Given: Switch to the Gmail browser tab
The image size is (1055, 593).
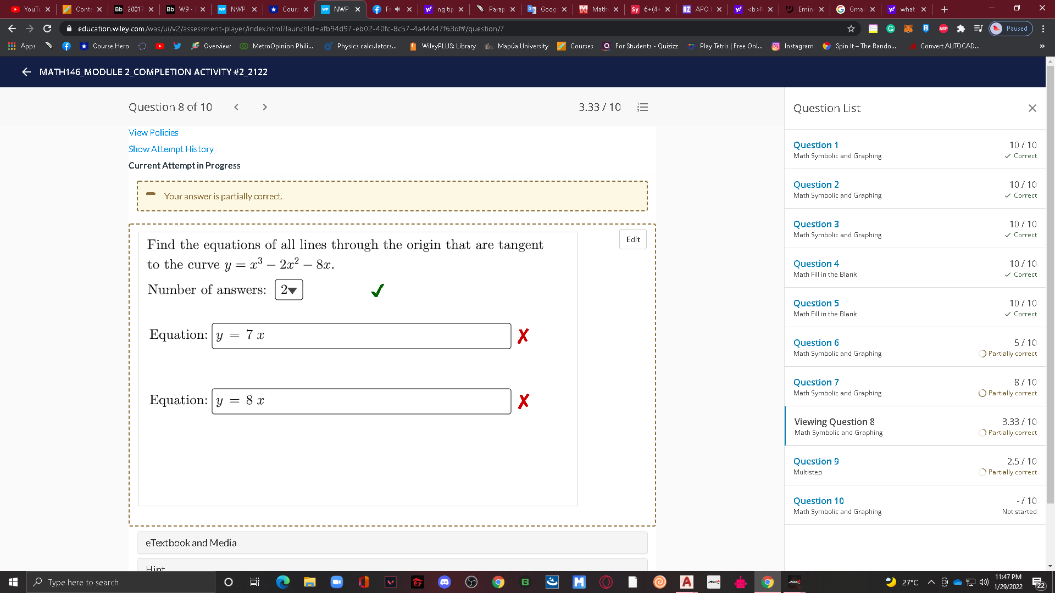Looking at the screenshot, I should (854, 9).
